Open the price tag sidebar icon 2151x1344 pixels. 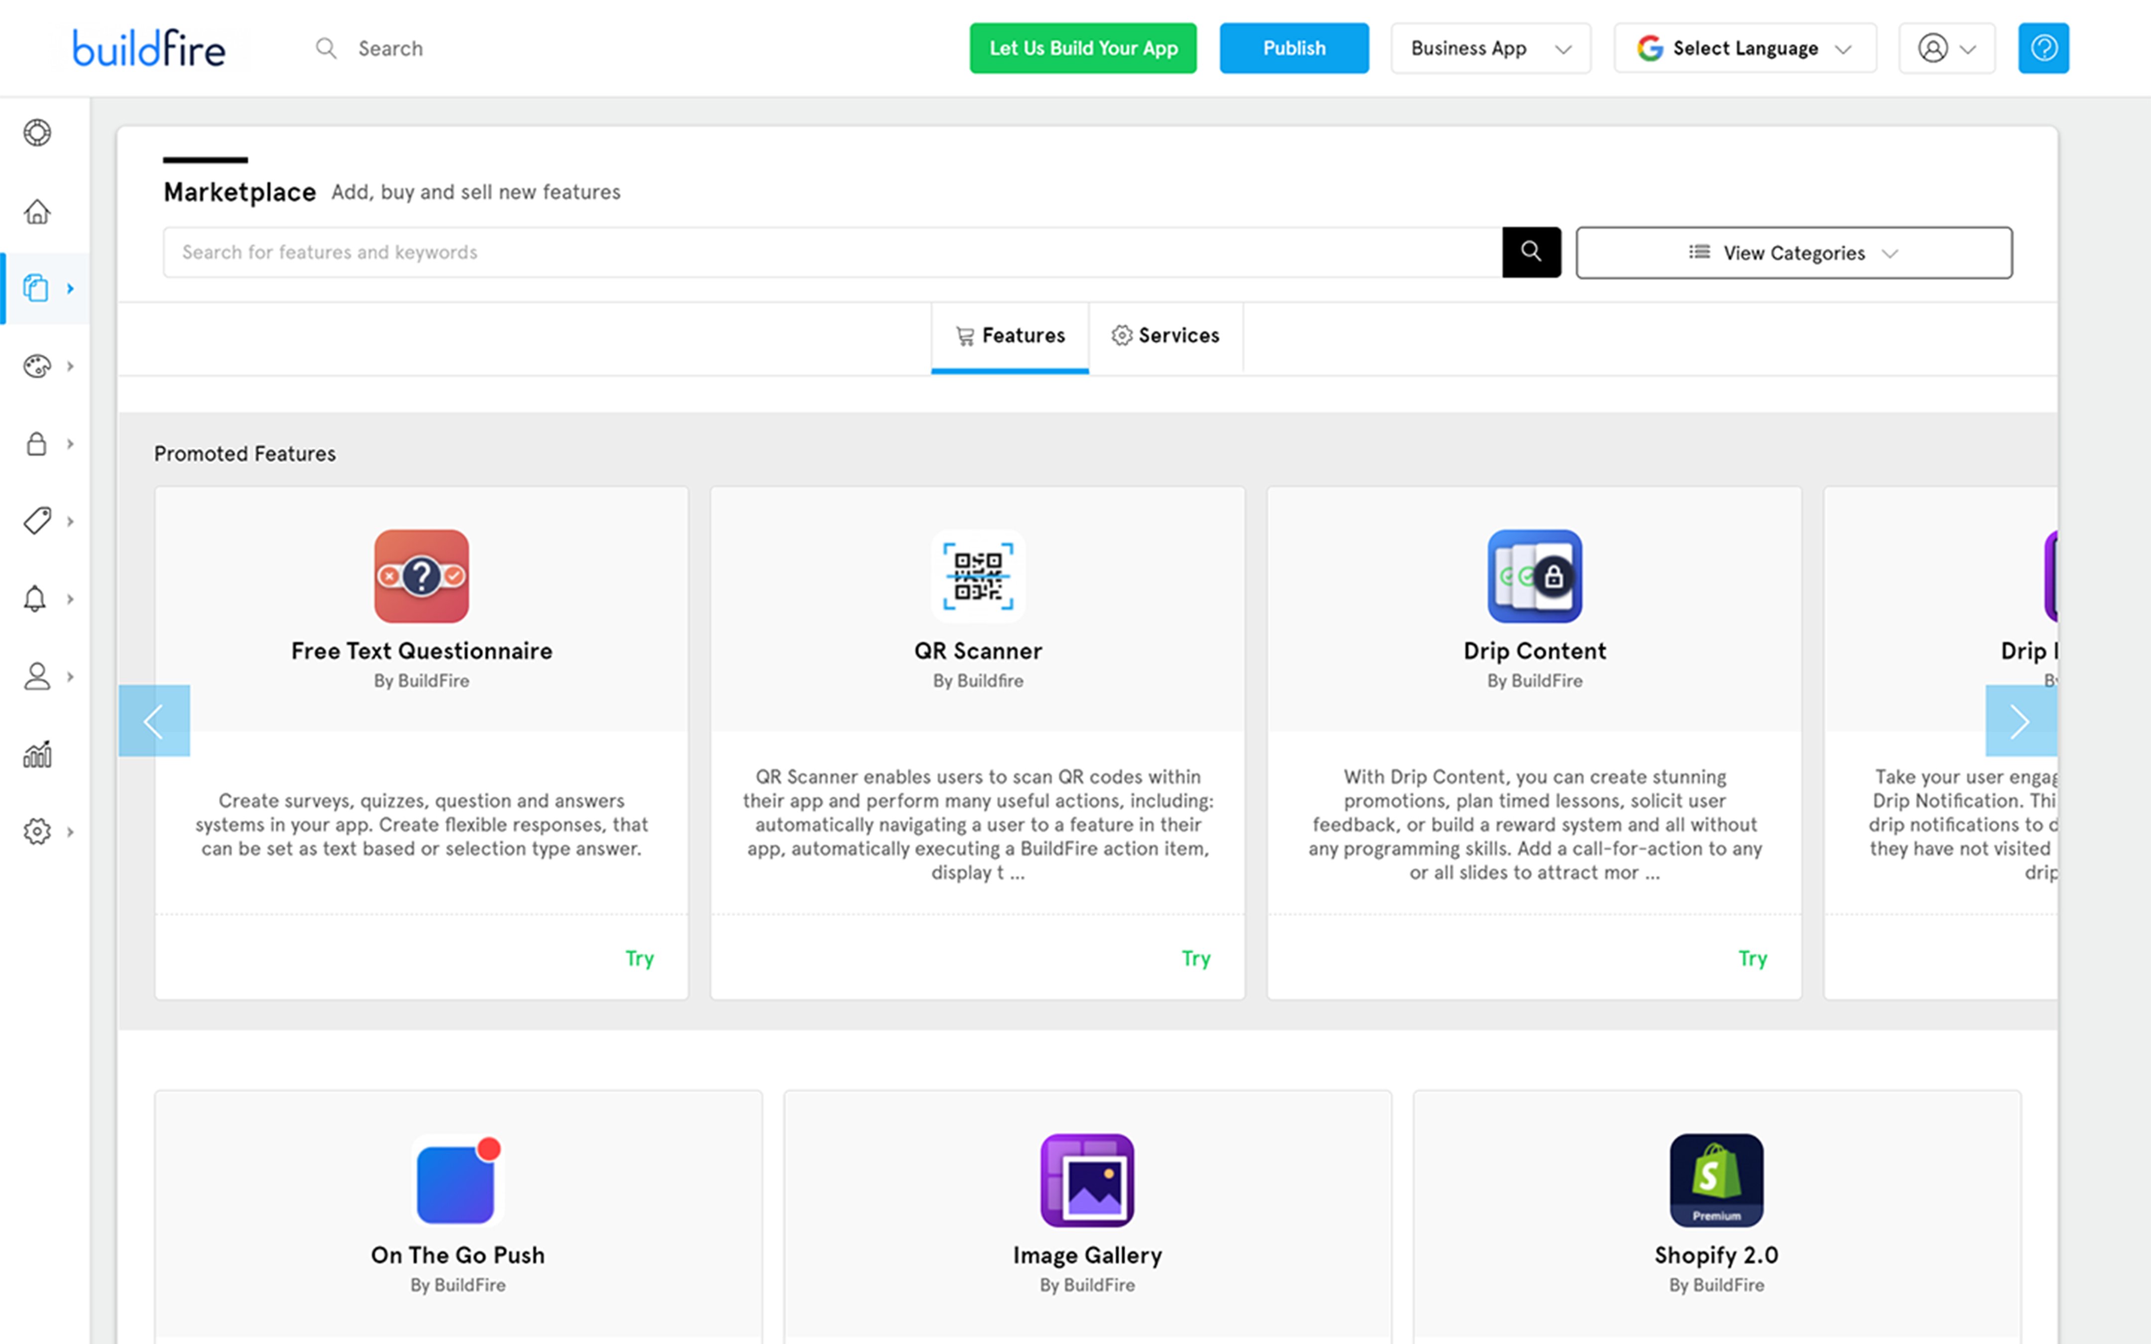36,521
